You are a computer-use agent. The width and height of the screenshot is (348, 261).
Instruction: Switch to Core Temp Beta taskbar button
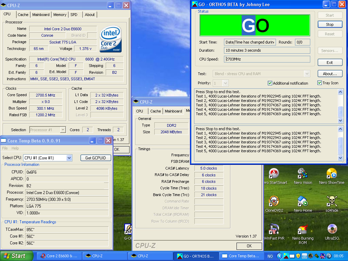pos(241,256)
